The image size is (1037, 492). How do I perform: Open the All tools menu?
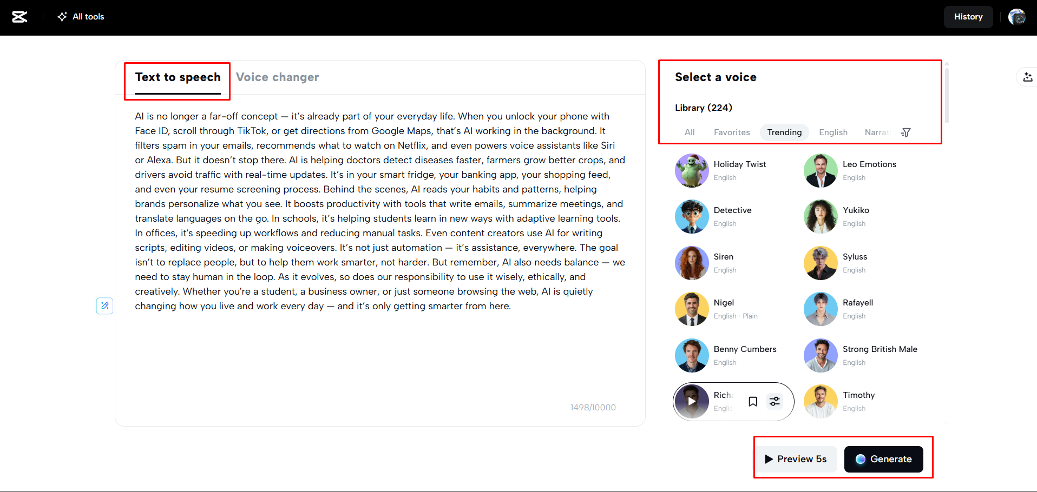click(81, 17)
